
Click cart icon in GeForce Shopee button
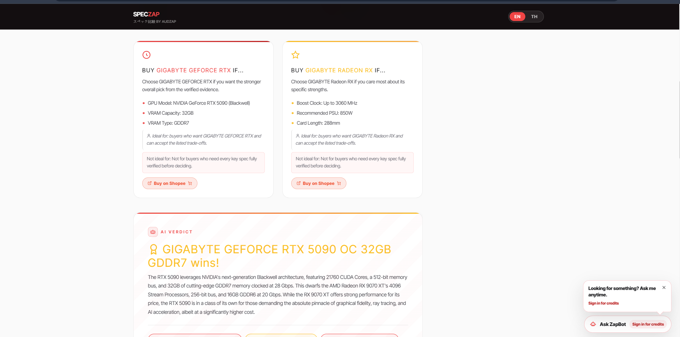click(x=190, y=183)
